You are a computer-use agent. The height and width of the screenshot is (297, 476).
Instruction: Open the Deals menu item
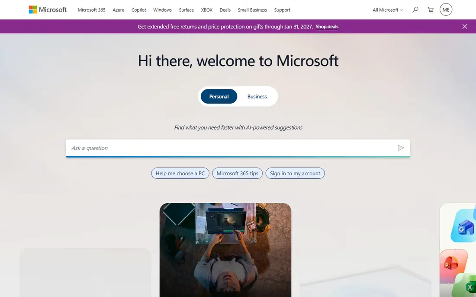[225, 9]
